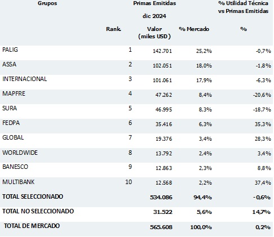The height and width of the screenshot is (237, 274).
Task: Click the Grupos column header
Action: point(47,3)
